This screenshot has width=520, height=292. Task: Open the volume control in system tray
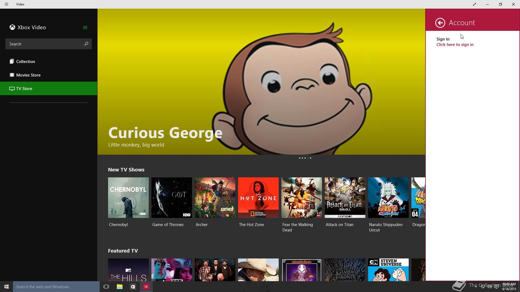tap(490, 287)
